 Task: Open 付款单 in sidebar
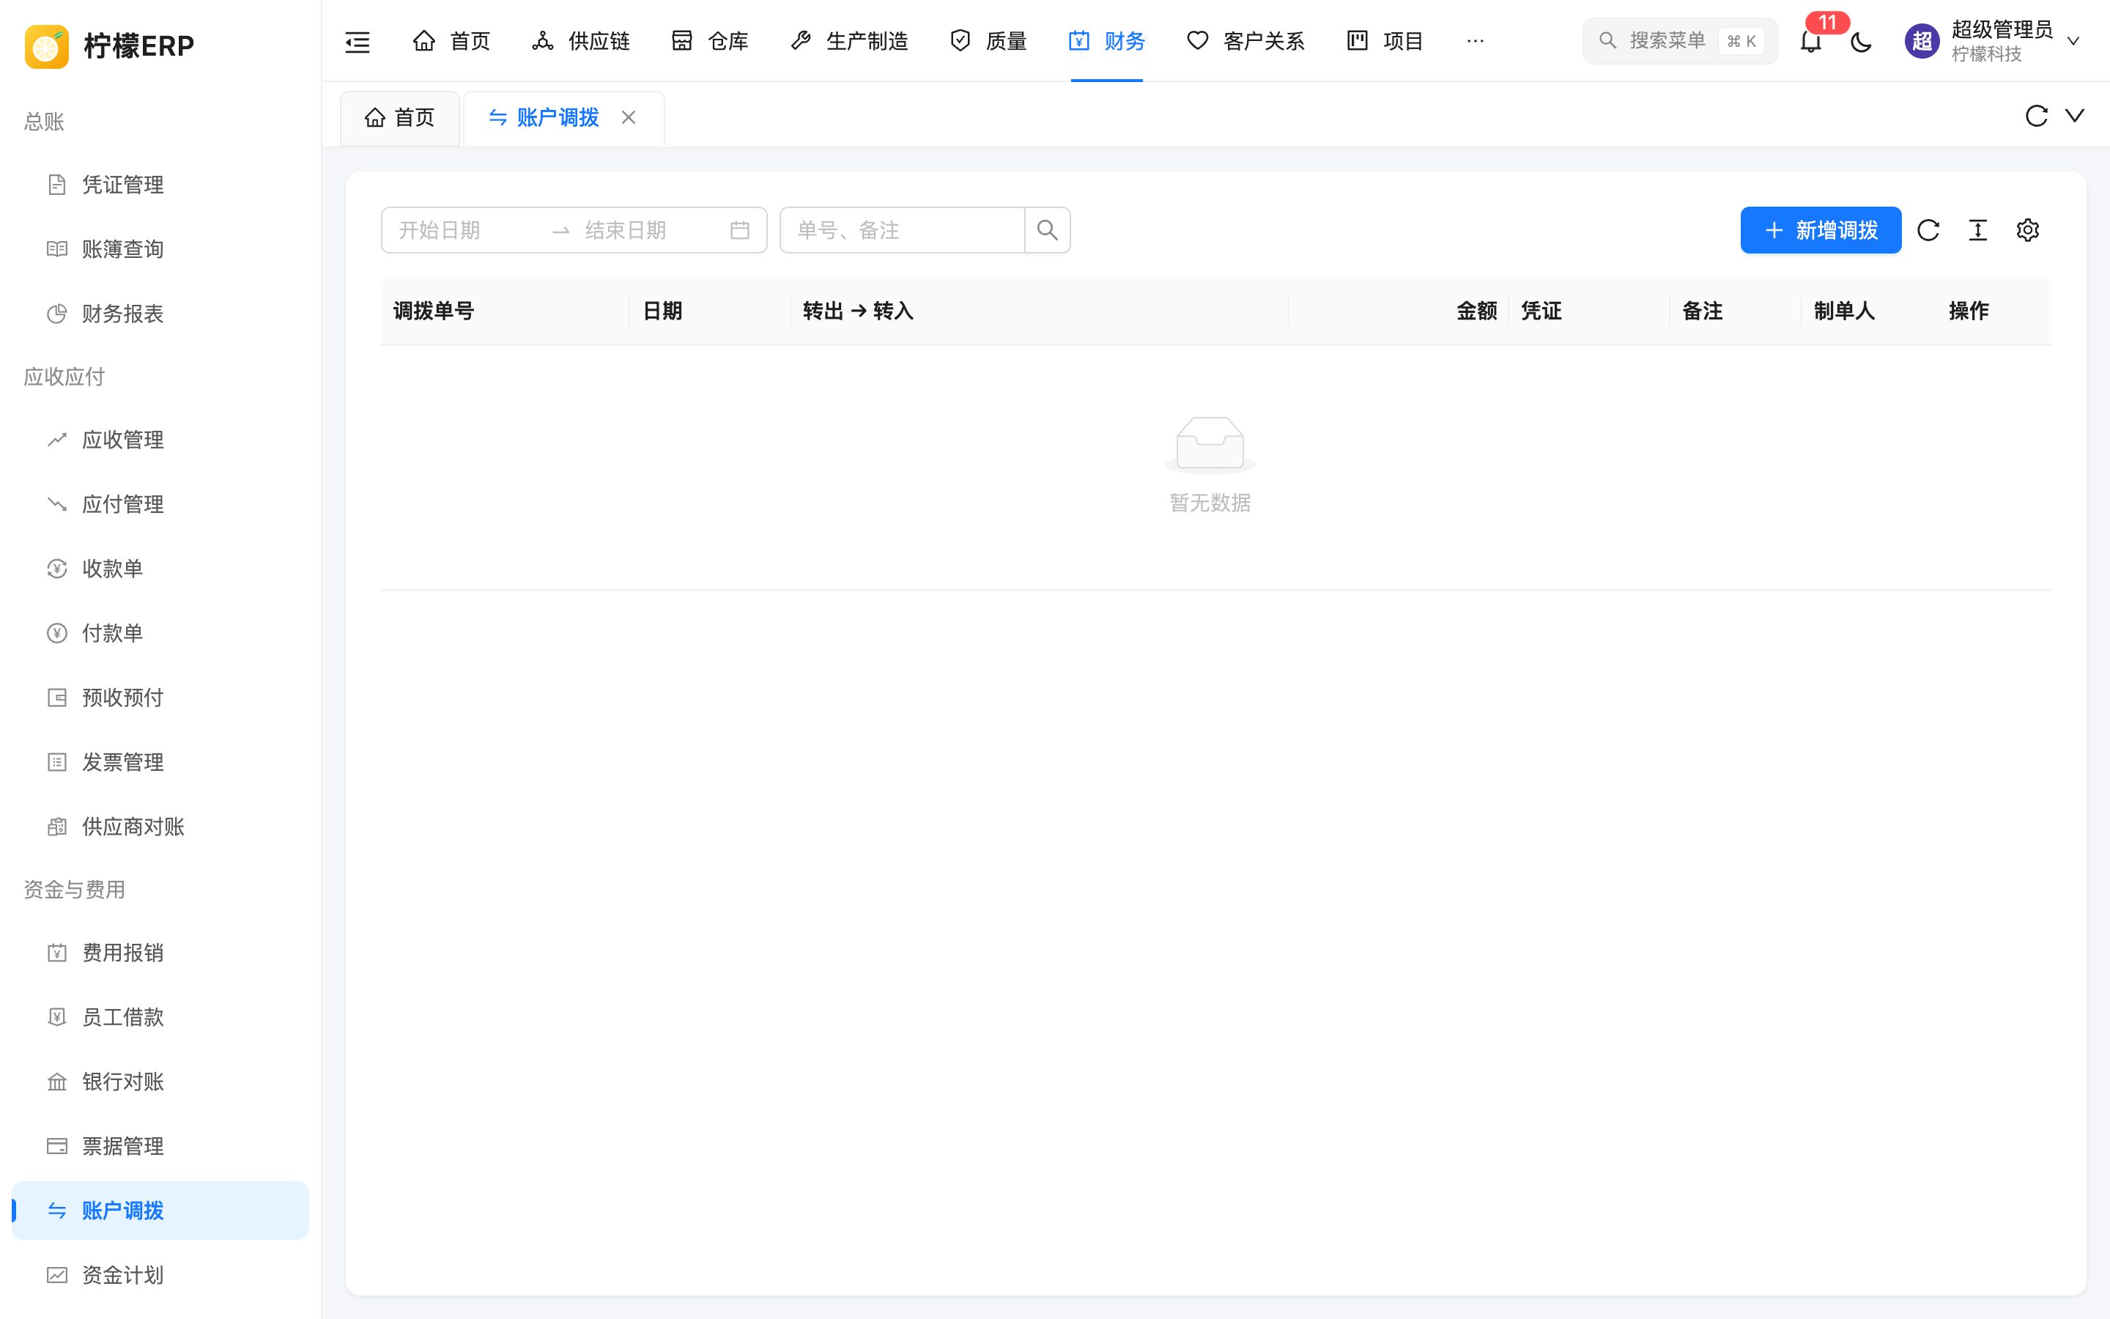[x=160, y=633]
